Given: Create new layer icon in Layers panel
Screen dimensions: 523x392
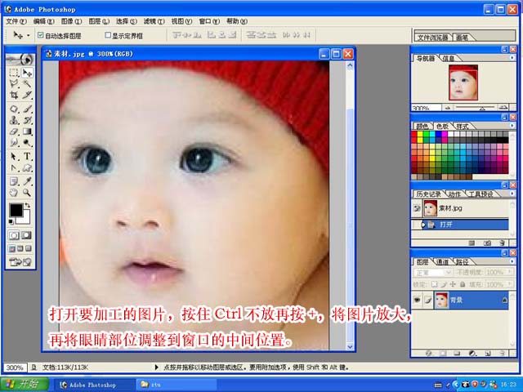Looking at the screenshot, I should [487, 353].
